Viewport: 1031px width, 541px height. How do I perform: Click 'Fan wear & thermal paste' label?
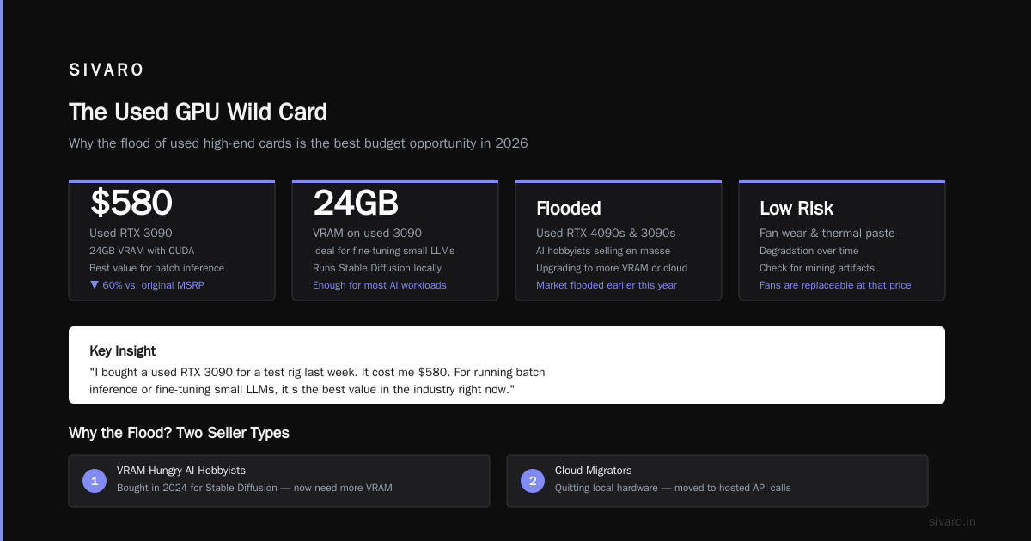click(x=827, y=233)
